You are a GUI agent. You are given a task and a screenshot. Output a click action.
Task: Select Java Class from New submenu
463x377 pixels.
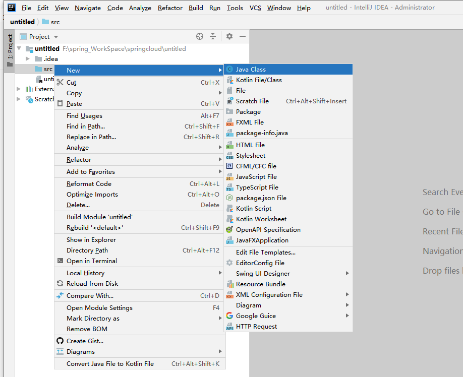251,70
